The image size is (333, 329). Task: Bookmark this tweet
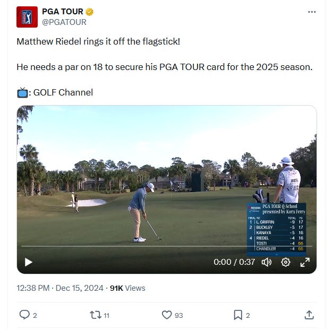[238, 315]
